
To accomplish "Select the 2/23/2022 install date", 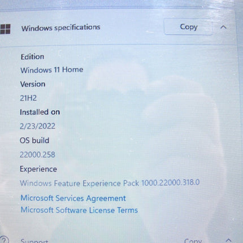I will (x=37, y=126).
